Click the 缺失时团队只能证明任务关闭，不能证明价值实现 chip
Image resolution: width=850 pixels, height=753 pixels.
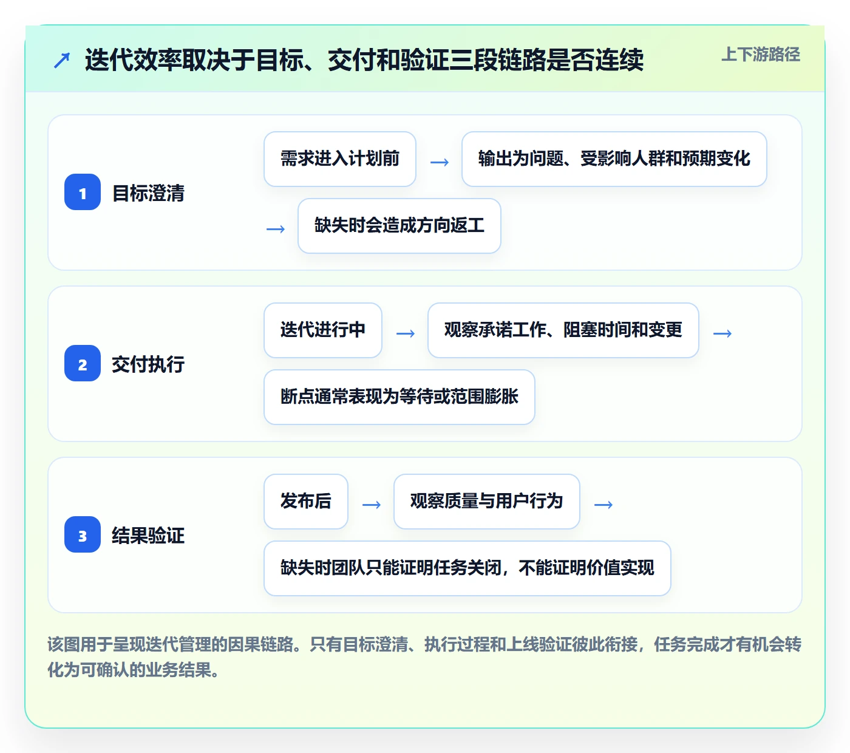pyautogui.click(x=467, y=568)
